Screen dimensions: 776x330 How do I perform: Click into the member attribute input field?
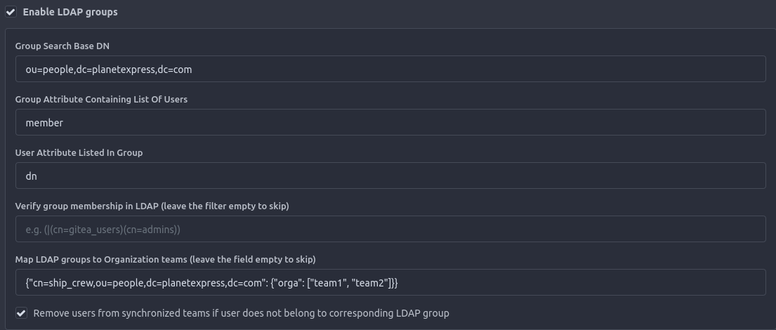[x=390, y=122]
